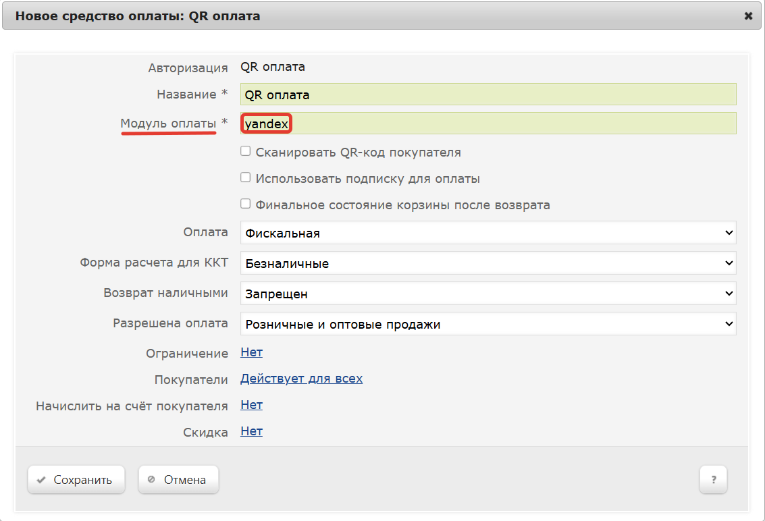Click the Название input field

488,94
